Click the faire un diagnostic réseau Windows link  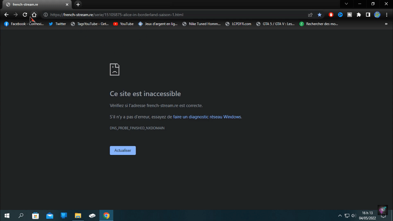click(x=207, y=117)
